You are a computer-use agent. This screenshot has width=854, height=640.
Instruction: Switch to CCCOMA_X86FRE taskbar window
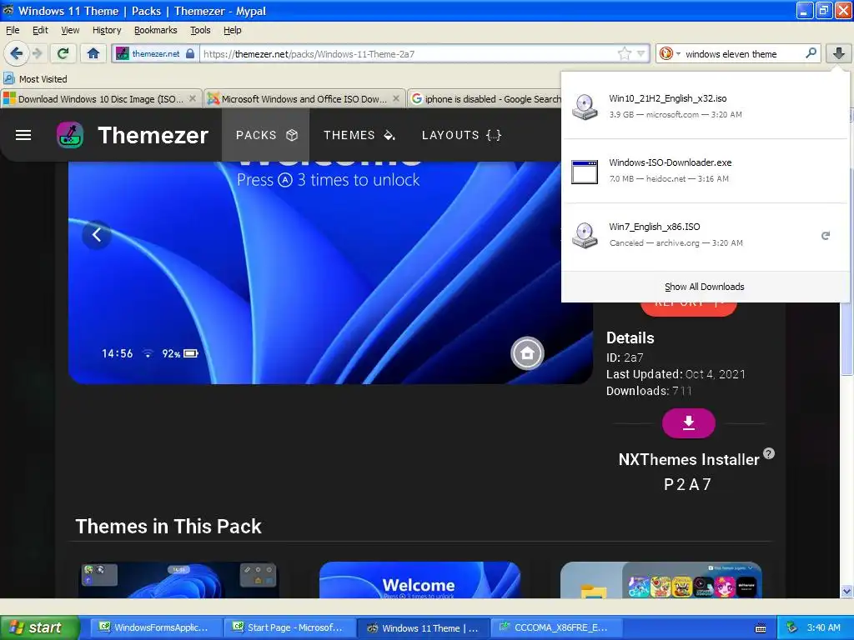[x=555, y=627]
